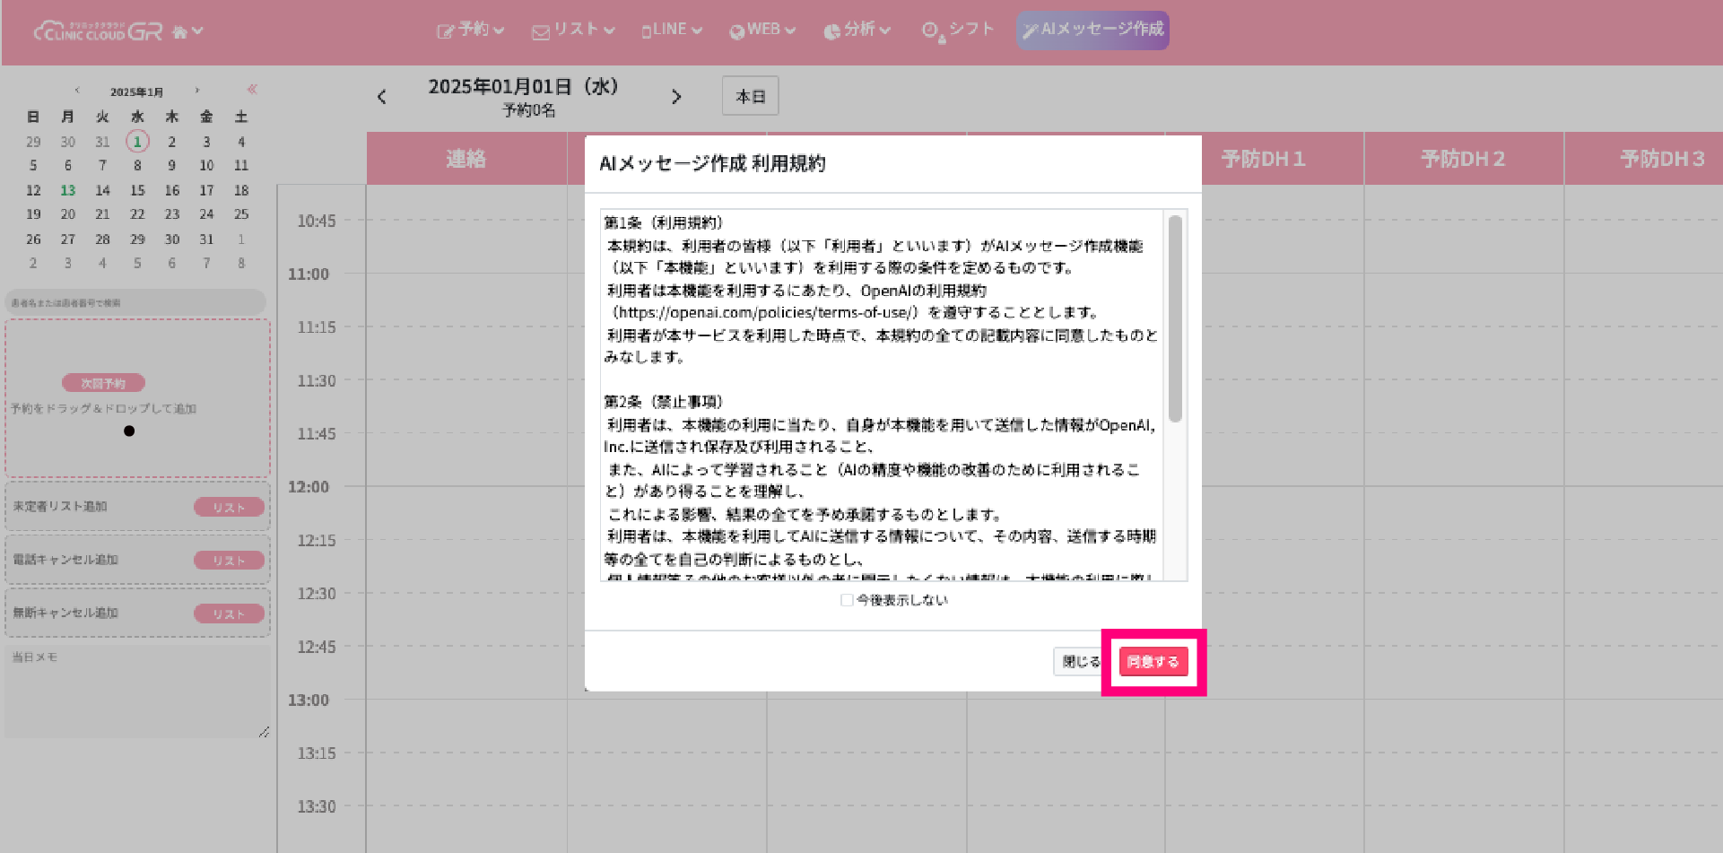Image resolution: width=1723 pixels, height=853 pixels.
Task: Open the 分析 menu
Action: (857, 30)
